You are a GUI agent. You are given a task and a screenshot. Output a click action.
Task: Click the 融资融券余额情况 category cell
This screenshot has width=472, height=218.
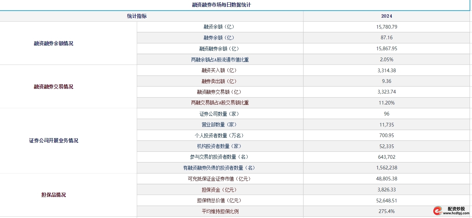[53, 43]
